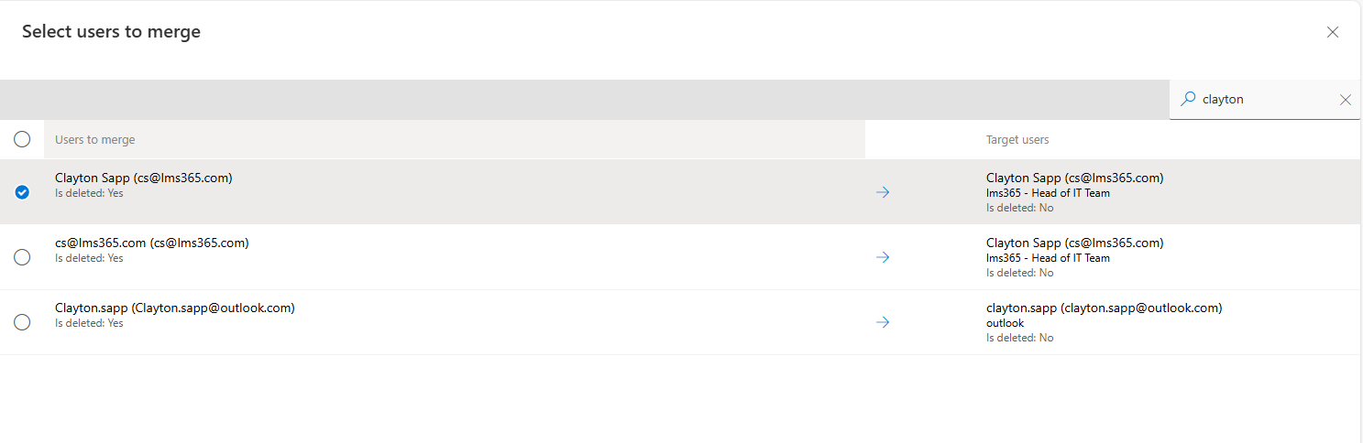The image size is (1363, 443).
Task: Uncheck the selected Clayton Sapp user
Action: [x=22, y=192]
